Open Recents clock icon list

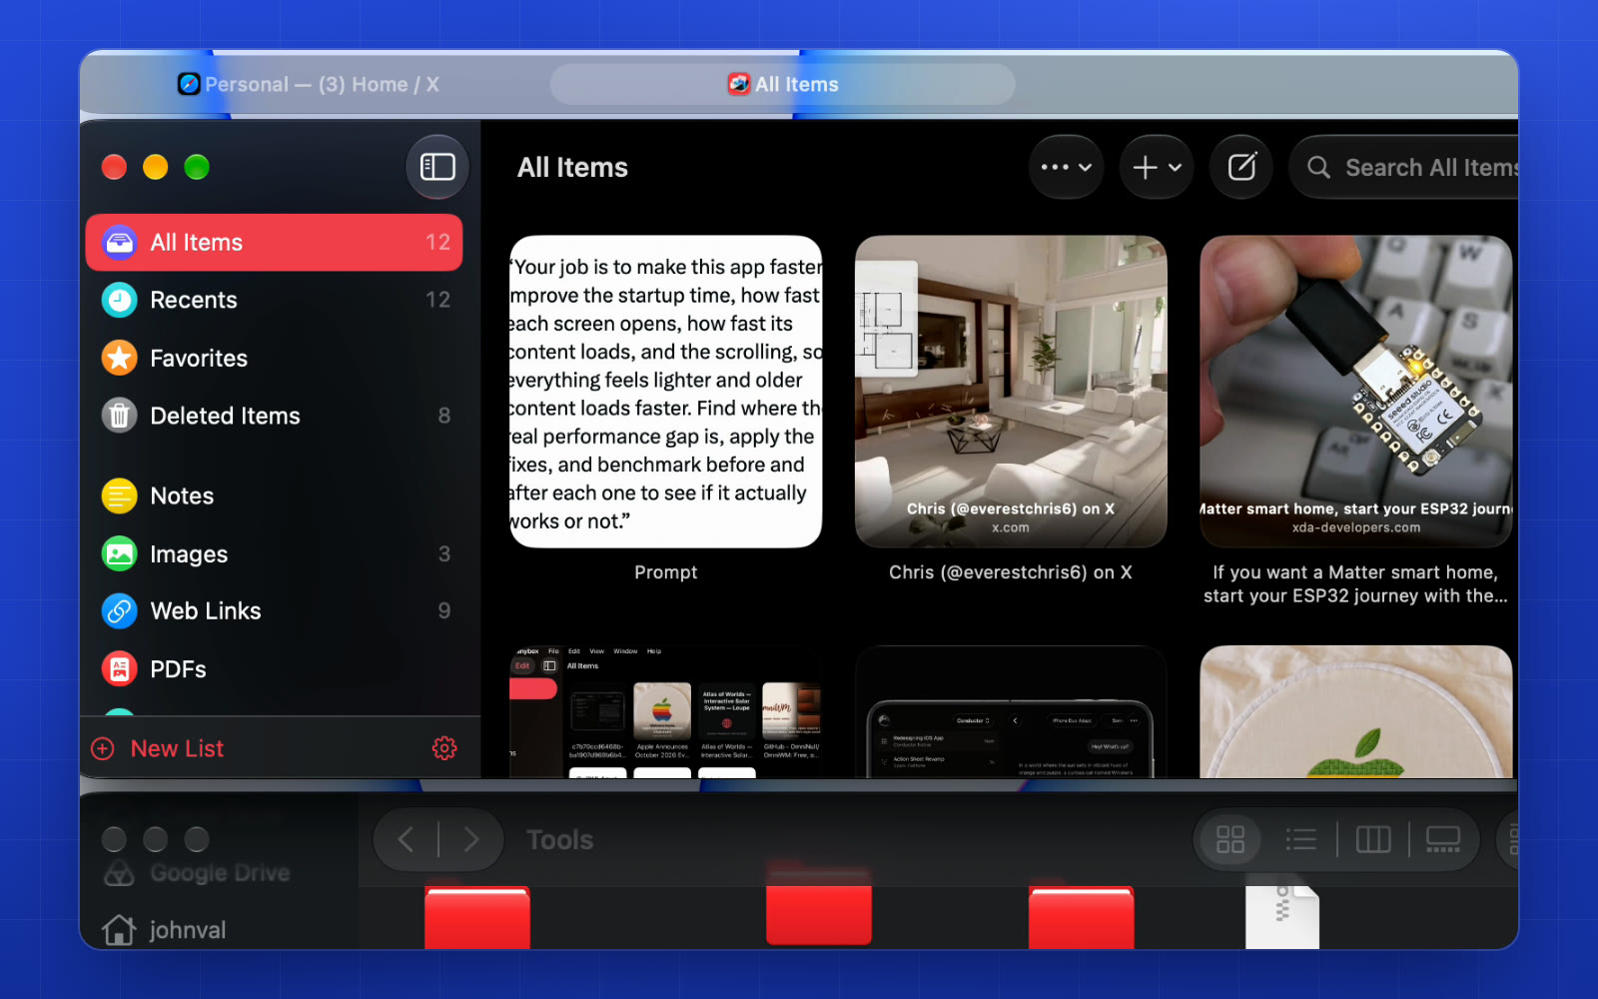[119, 300]
